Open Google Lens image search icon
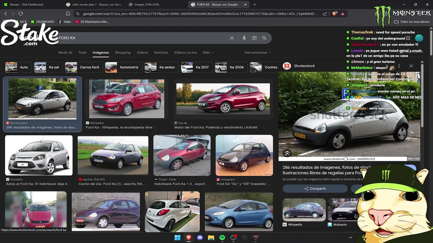 [254, 38]
